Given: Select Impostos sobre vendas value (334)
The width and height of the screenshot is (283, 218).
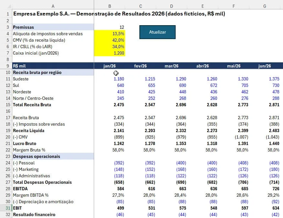Looking at the screenshot, I should pos(110,124).
